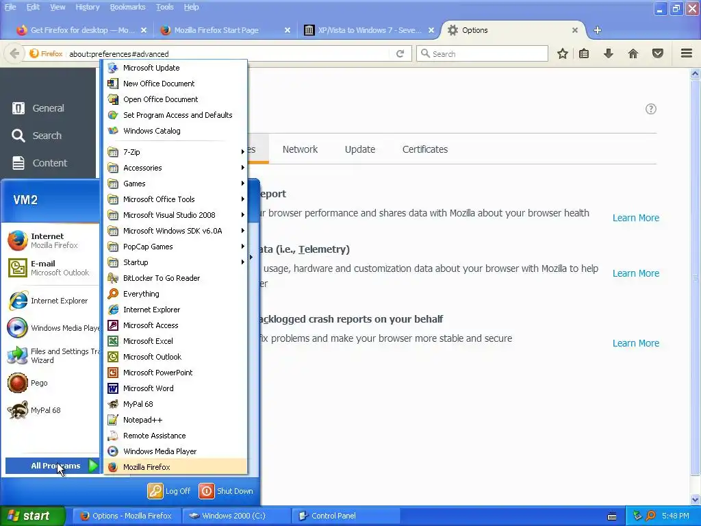Image resolution: width=701 pixels, height=526 pixels.
Task: Launch the Everything search program
Action: (x=175, y=293)
